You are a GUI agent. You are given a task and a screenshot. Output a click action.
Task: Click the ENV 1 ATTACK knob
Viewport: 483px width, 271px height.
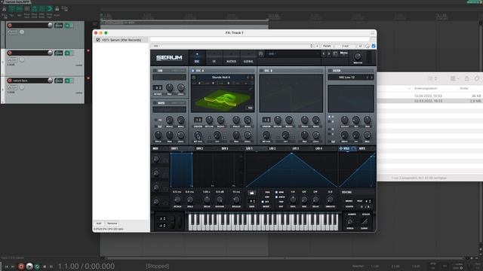tap(177, 199)
